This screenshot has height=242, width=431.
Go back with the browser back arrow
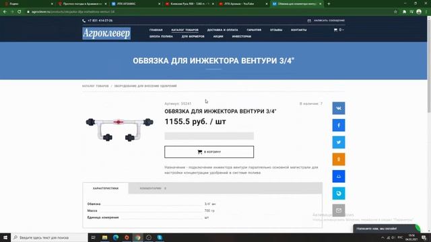tap(5, 12)
